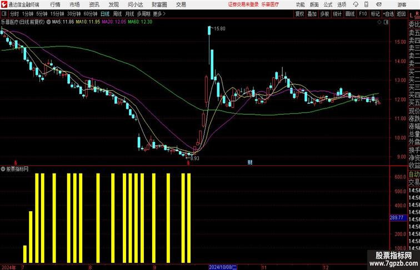The height and width of the screenshot is (270, 420).
Task: Click the 统计 statistics button
Action: (337, 14)
